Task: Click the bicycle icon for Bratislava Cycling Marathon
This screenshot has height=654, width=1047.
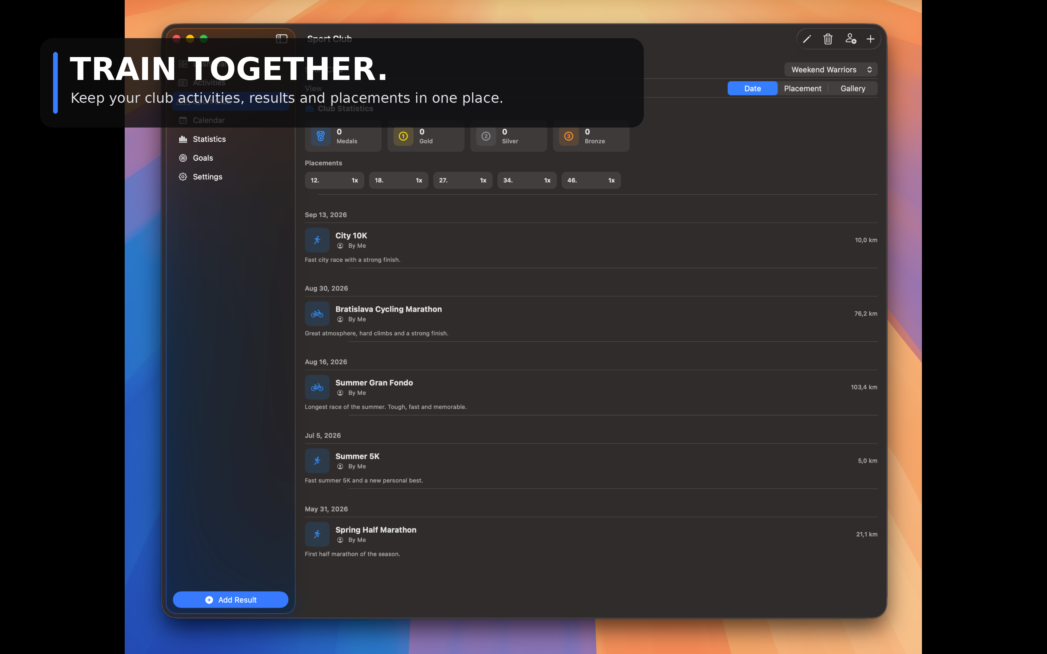Action: click(317, 314)
